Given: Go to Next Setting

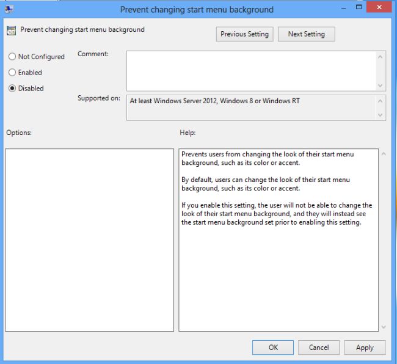Looking at the screenshot, I should coord(307,34).
